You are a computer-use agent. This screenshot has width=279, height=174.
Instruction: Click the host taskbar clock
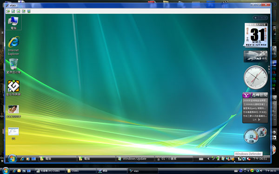271,171
